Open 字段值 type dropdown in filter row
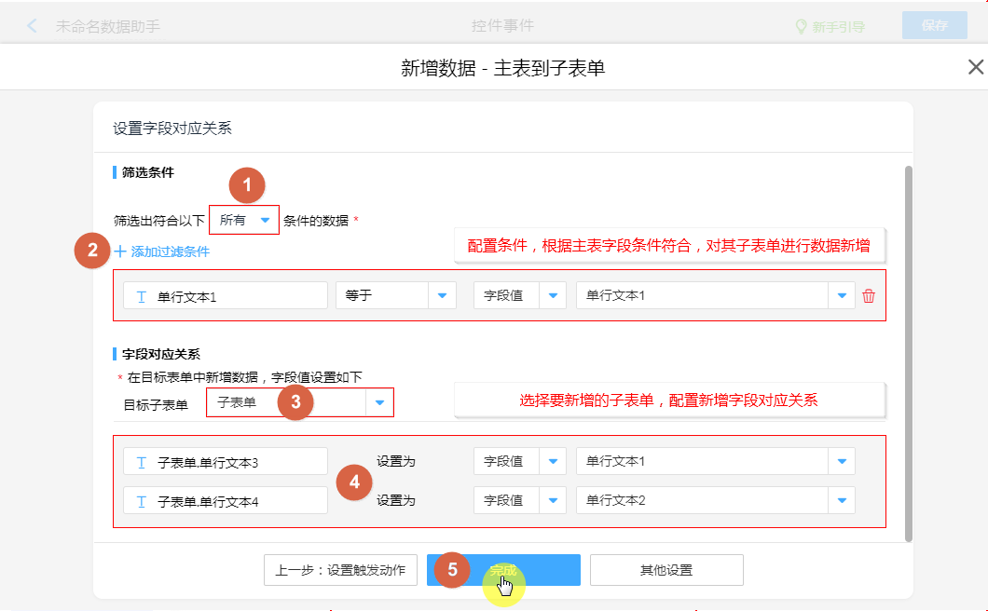Image resolution: width=988 pixels, height=611 pixels. click(553, 296)
